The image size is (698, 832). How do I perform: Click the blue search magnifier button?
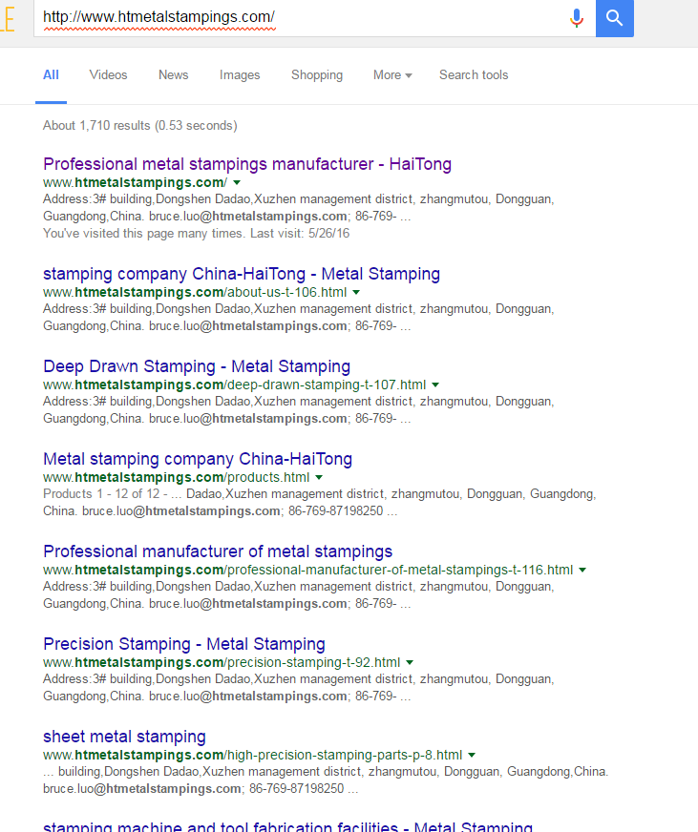(x=615, y=18)
